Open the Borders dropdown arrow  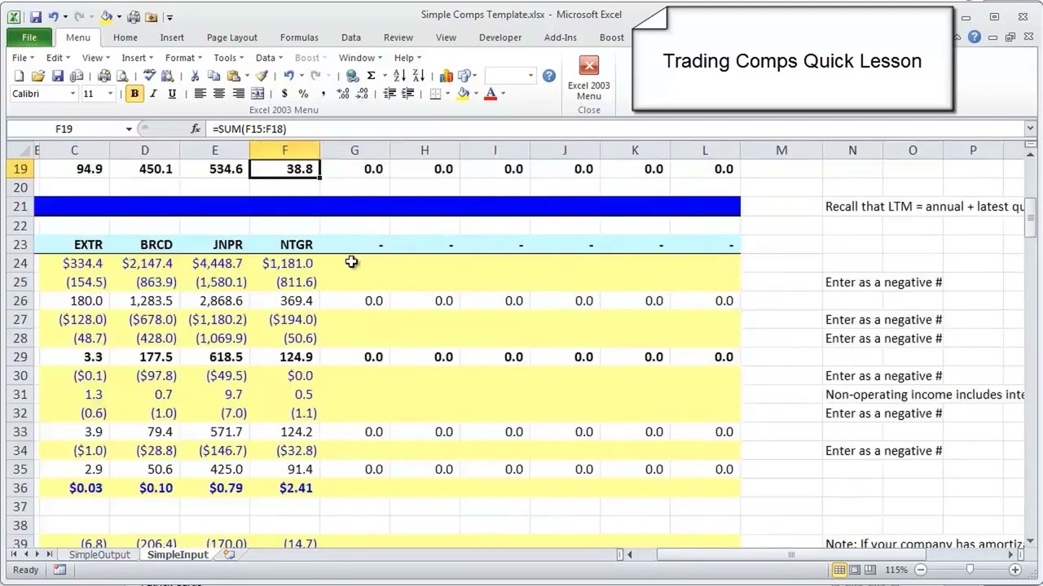point(447,94)
